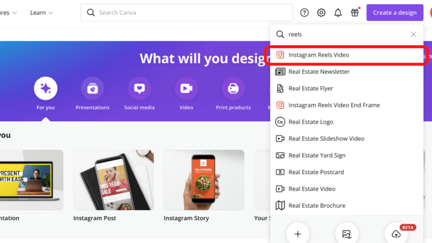Click the plus custom size button

[x=297, y=234]
